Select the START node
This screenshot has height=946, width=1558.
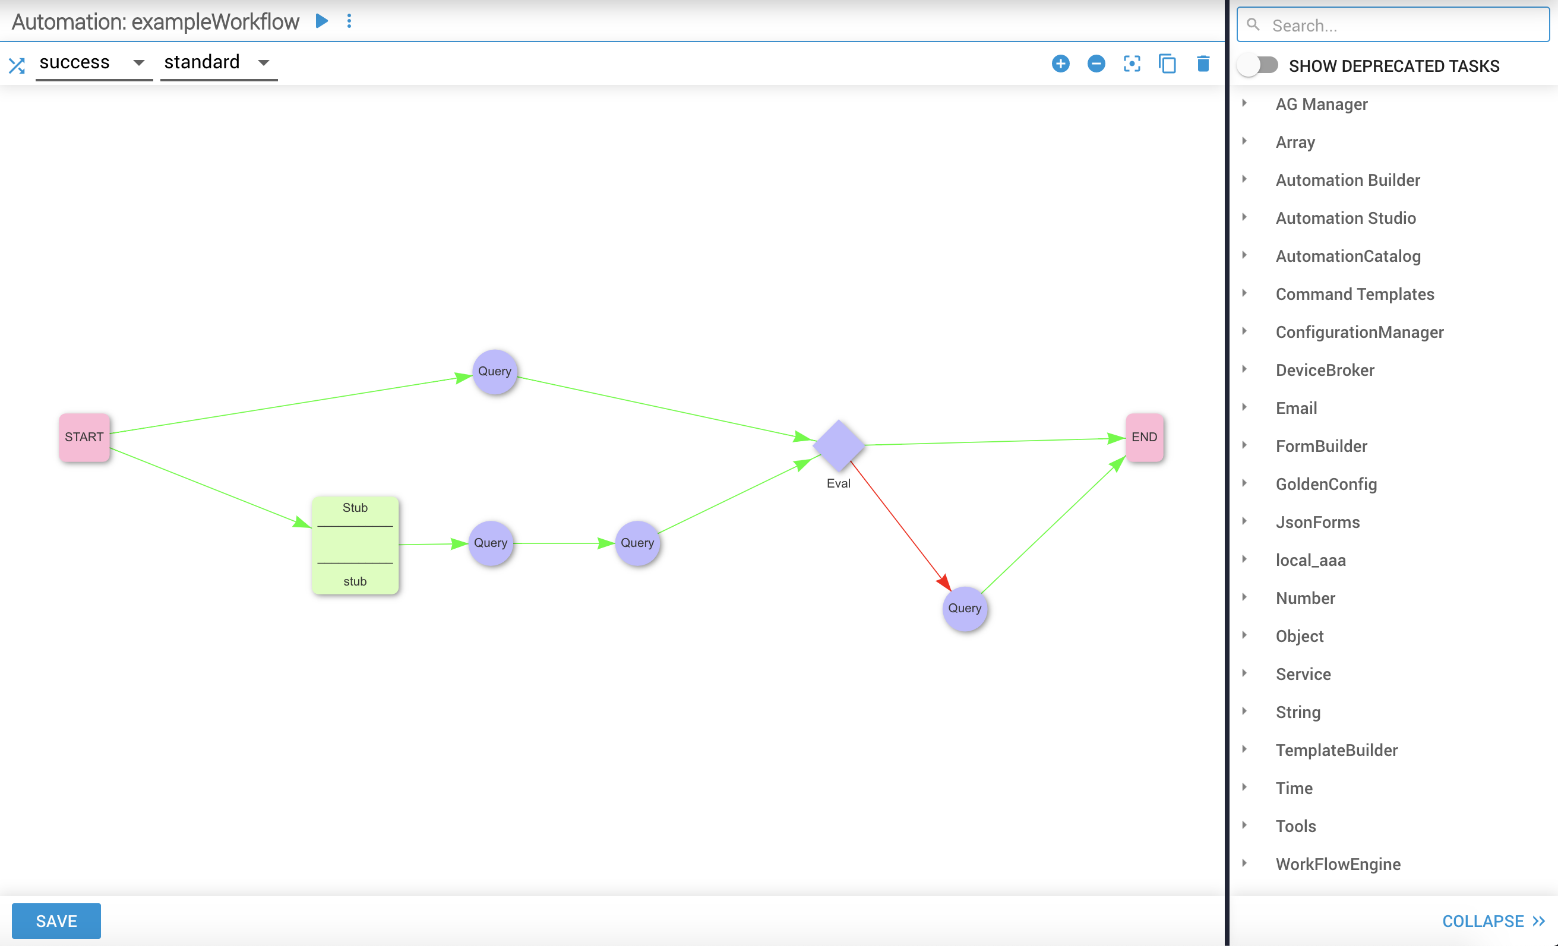pyautogui.click(x=84, y=437)
